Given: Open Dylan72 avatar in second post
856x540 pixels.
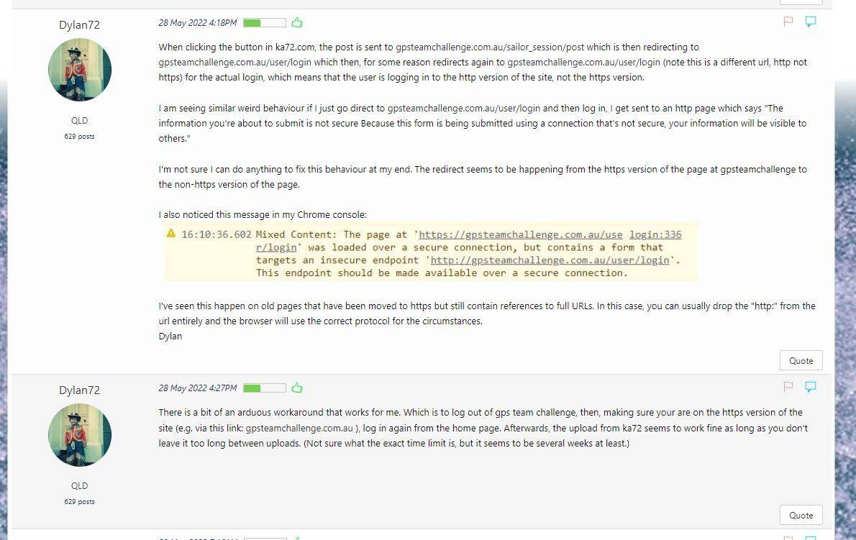Looking at the screenshot, I should click(x=80, y=435).
